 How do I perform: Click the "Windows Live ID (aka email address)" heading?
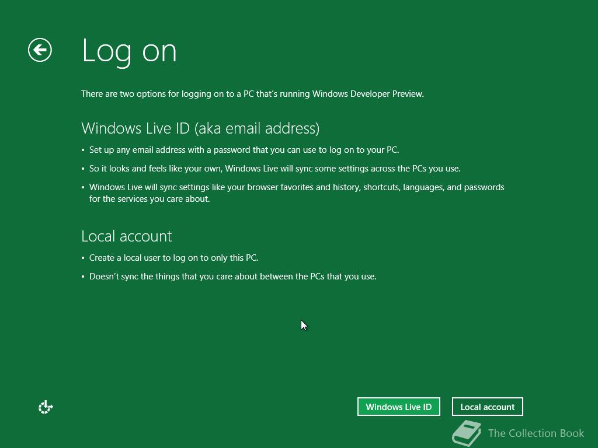201,128
